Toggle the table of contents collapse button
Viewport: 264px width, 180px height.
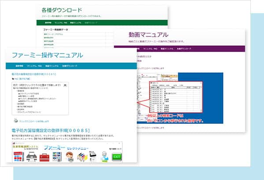pos(65,85)
